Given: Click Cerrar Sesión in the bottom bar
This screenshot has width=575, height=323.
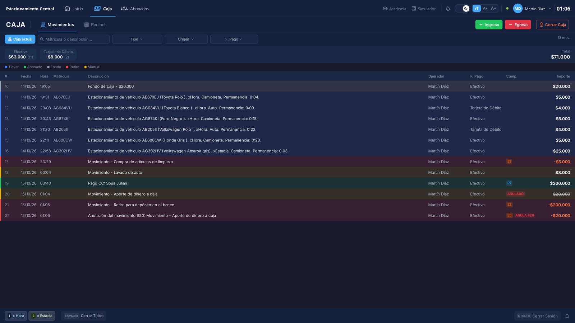Looking at the screenshot, I should click(537, 316).
